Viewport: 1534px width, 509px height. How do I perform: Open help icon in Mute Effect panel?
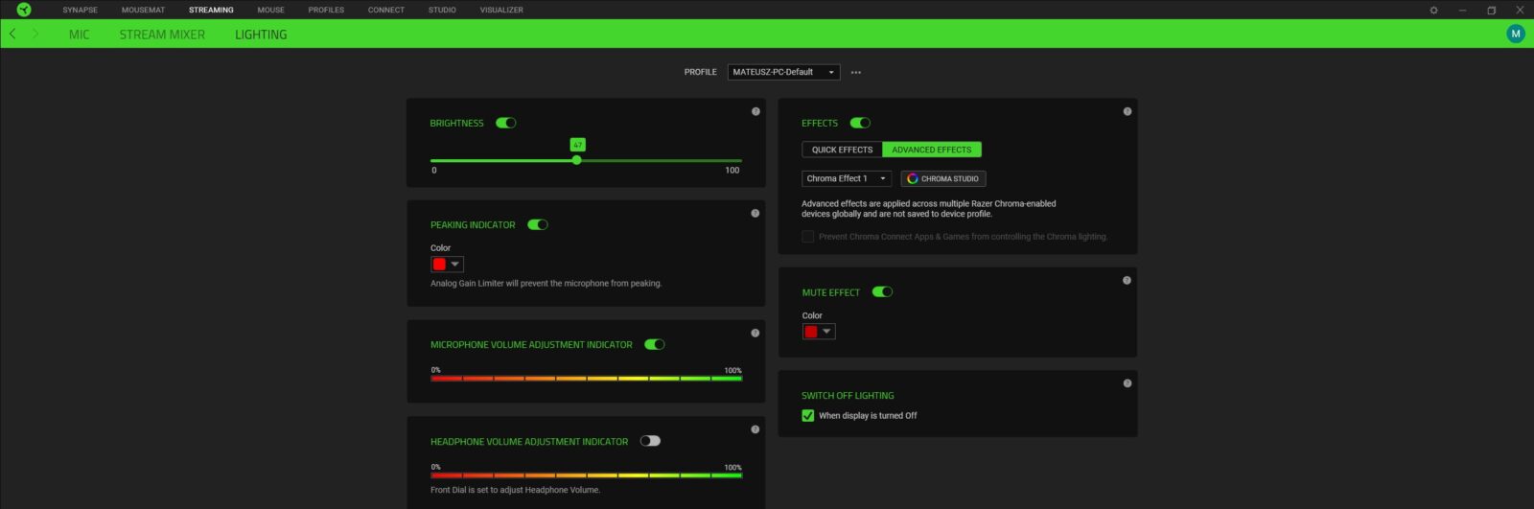pos(1127,281)
